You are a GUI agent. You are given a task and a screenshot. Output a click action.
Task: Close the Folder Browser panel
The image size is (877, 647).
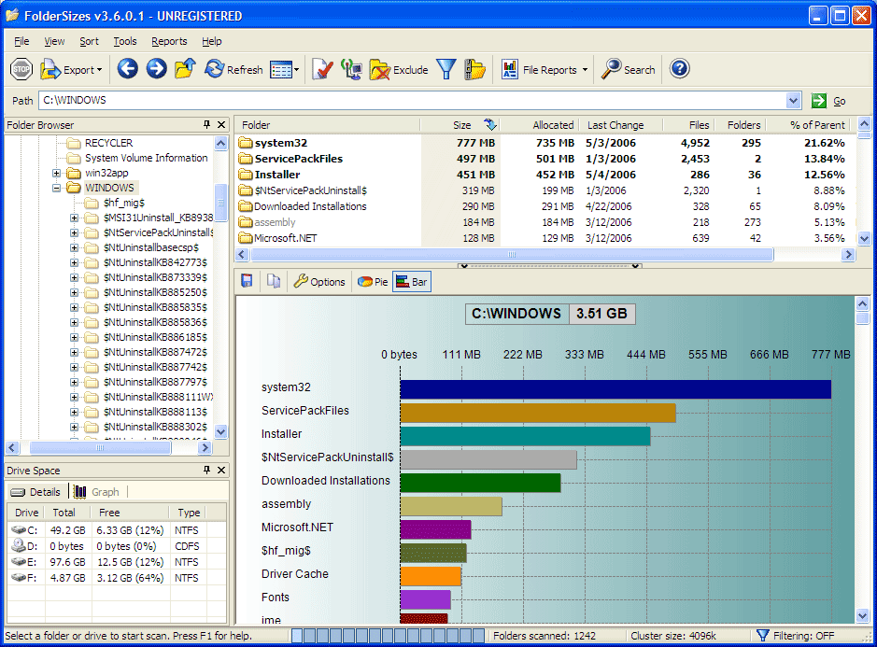tap(221, 124)
